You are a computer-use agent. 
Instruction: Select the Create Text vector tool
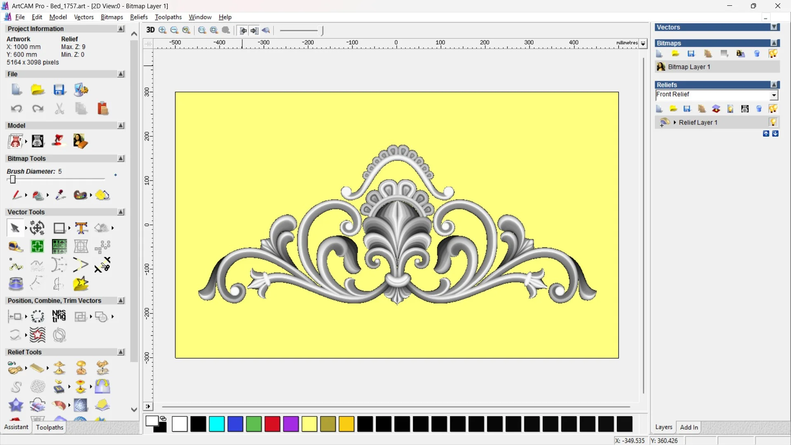tap(81, 228)
